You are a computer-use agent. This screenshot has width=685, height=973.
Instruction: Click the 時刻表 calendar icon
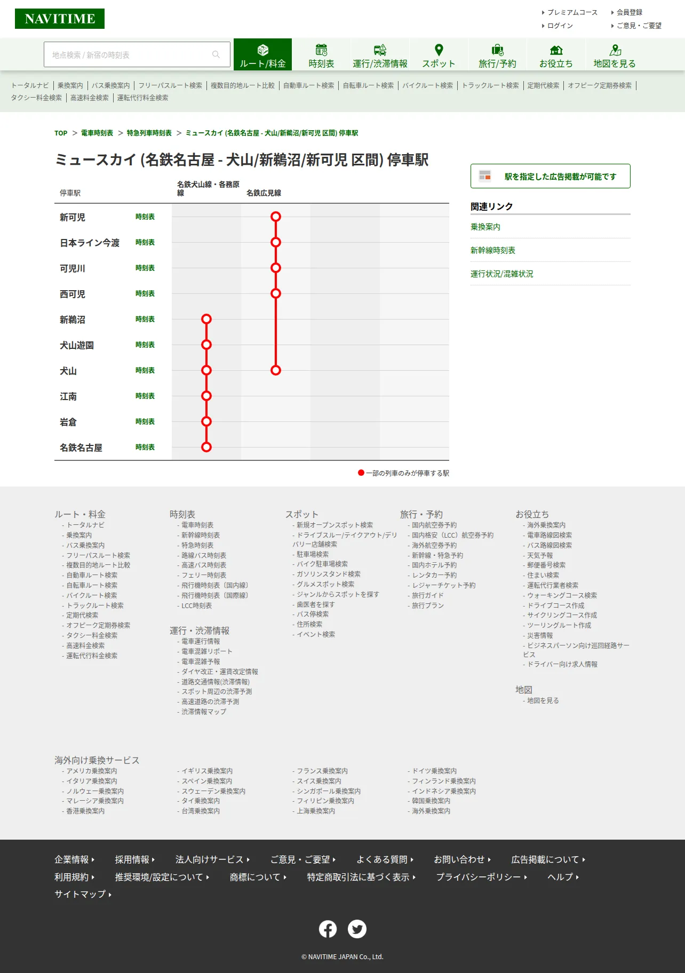[321, 50]
